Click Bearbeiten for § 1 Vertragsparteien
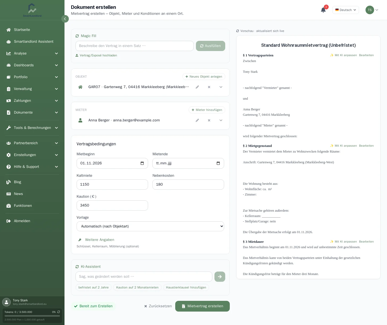The width and height of the screenshot is (387, 325). point(366,55)
